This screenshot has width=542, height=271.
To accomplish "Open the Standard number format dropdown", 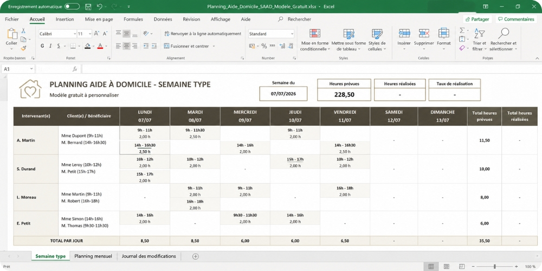I will click(x=292, y=34).
